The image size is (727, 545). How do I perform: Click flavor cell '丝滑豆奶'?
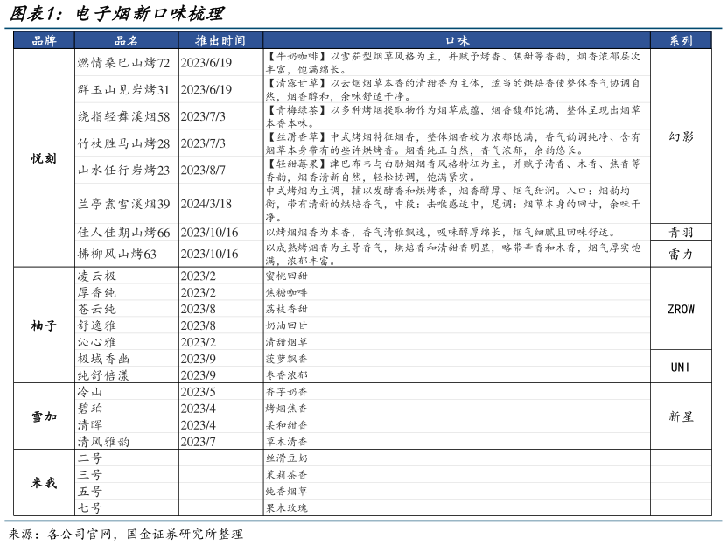[x=287, y=458]
